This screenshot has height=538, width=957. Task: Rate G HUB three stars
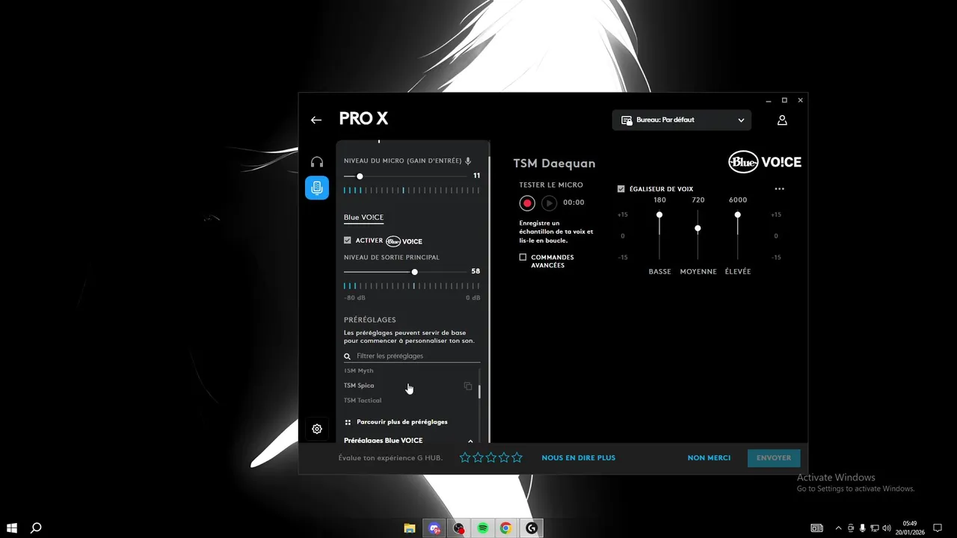[491, 457]
